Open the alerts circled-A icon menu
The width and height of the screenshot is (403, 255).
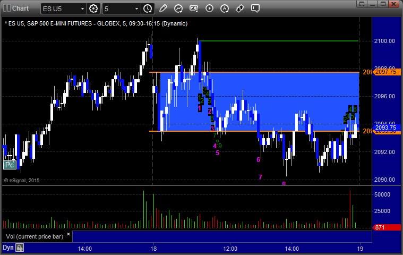pyautogui.click(x=225, y=8)
